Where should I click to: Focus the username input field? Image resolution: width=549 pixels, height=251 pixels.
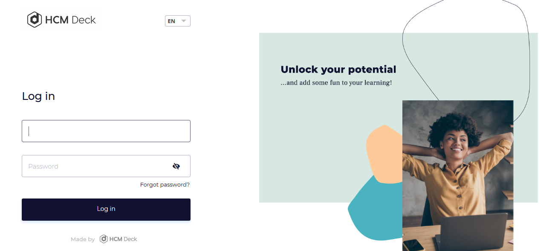[106, 131]
